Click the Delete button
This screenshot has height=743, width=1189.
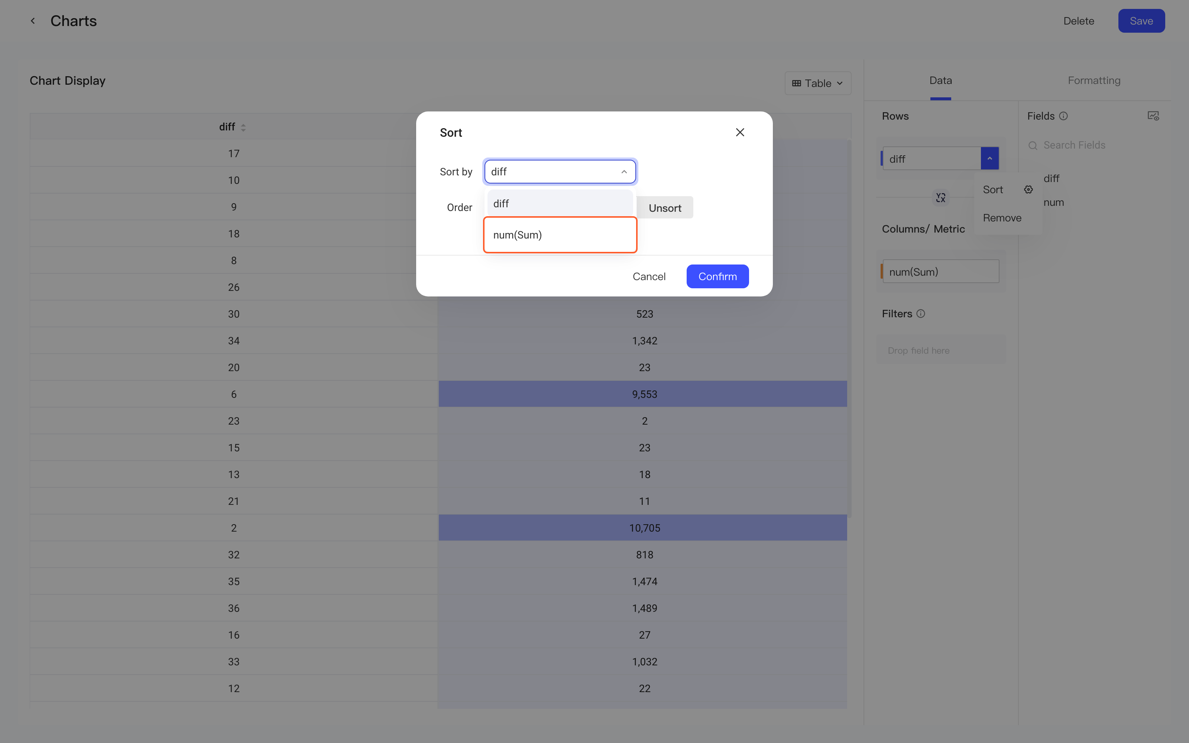tap(1078, 21)
